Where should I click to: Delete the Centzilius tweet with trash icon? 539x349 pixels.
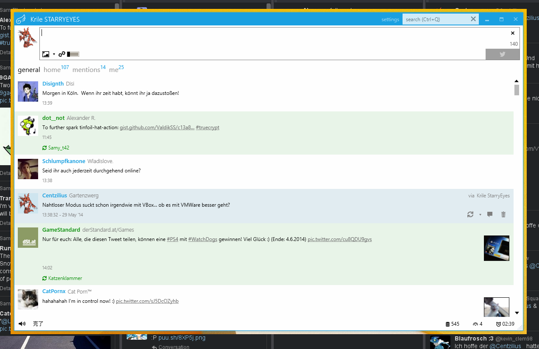[503, 215]
